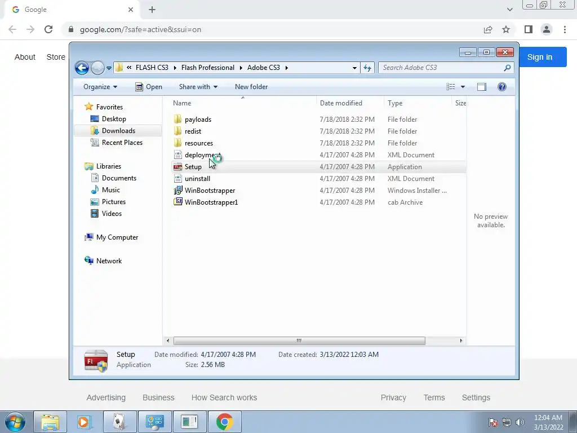Open the Organize menu
This screenshot has height=433, width=577.
[100, 87]
